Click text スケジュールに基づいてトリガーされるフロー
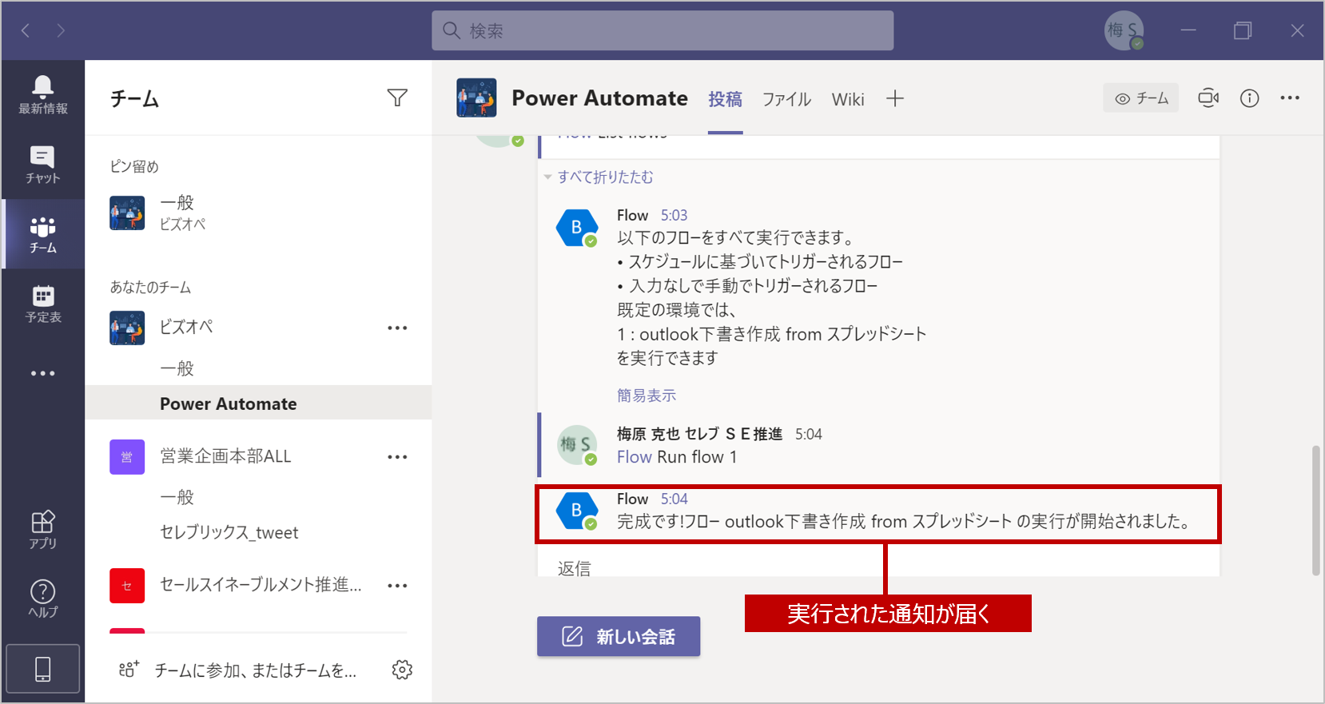Viewport: 1325px width, 704px height. click(766, 262)
